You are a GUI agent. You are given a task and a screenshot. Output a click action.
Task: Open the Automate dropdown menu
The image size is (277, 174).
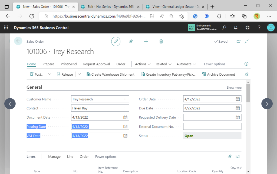tap(186, 64)
